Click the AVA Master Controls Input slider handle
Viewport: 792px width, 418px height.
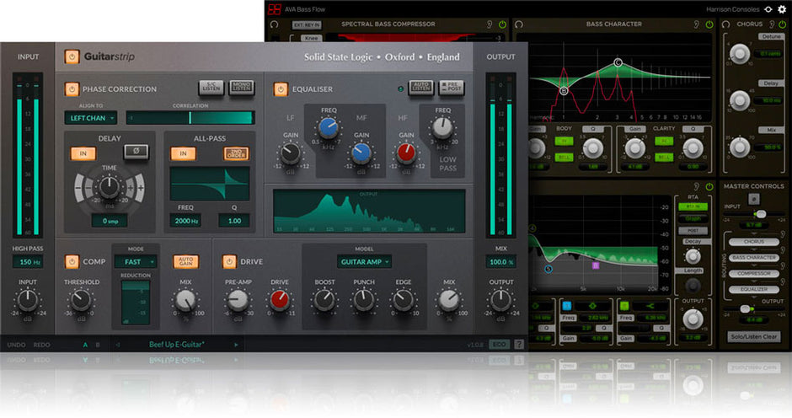point(760,214)
